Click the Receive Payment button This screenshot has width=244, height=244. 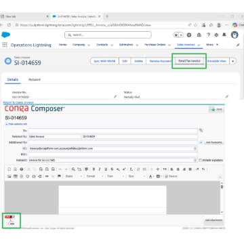tap(161, 61)
